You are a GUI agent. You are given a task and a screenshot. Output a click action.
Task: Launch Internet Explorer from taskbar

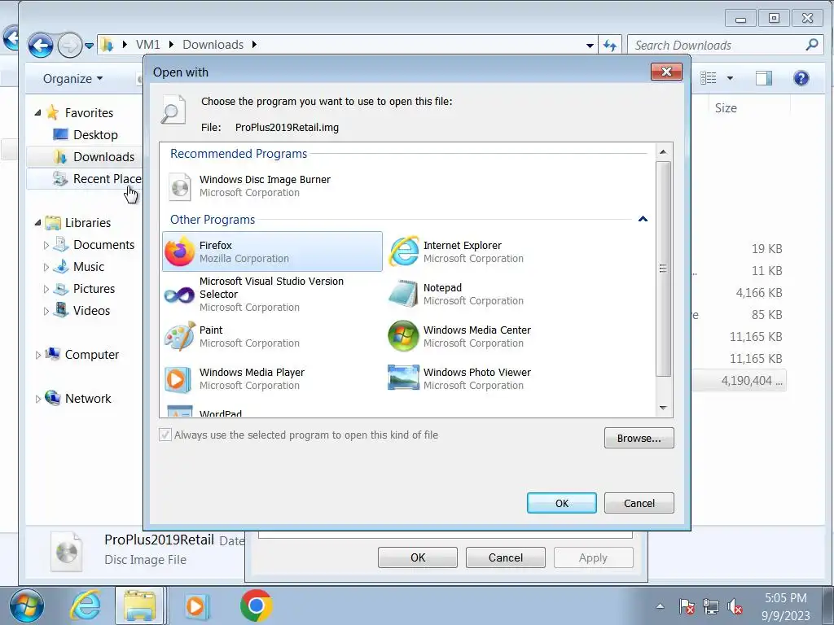85,605
